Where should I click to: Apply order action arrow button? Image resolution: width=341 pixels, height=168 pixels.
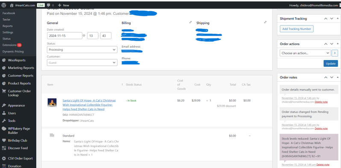tap(335, 53)
